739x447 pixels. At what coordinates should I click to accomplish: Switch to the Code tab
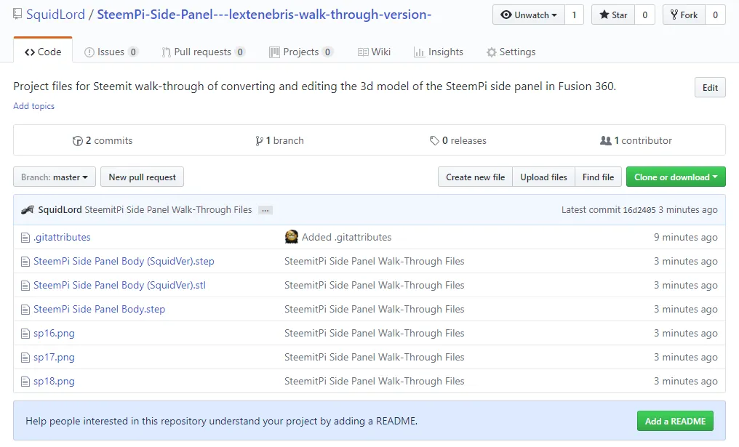pyautogui.click(x=43, y=52)
